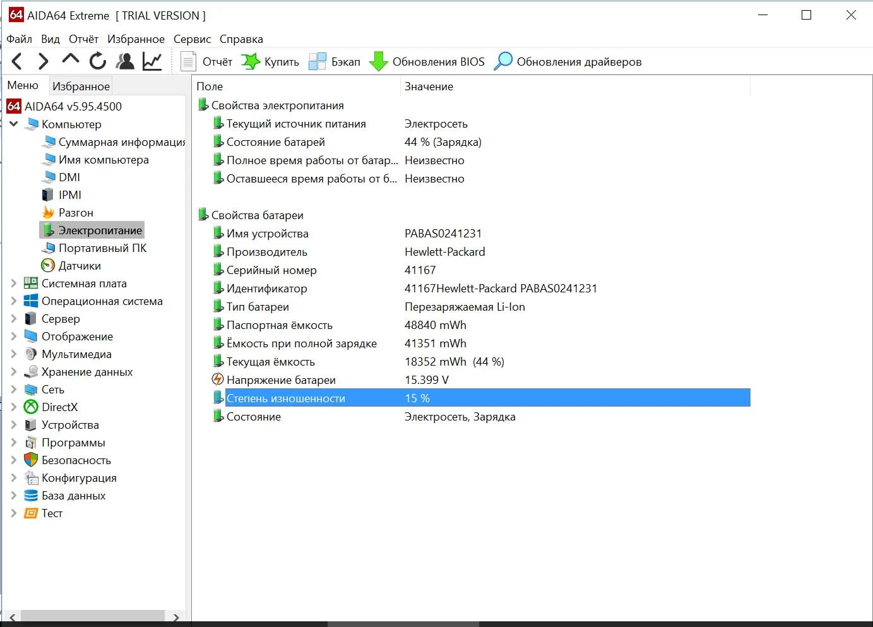
Task: Click the Конфигурация settings icon
Action: pyautogui.click(x=31, y=477)
